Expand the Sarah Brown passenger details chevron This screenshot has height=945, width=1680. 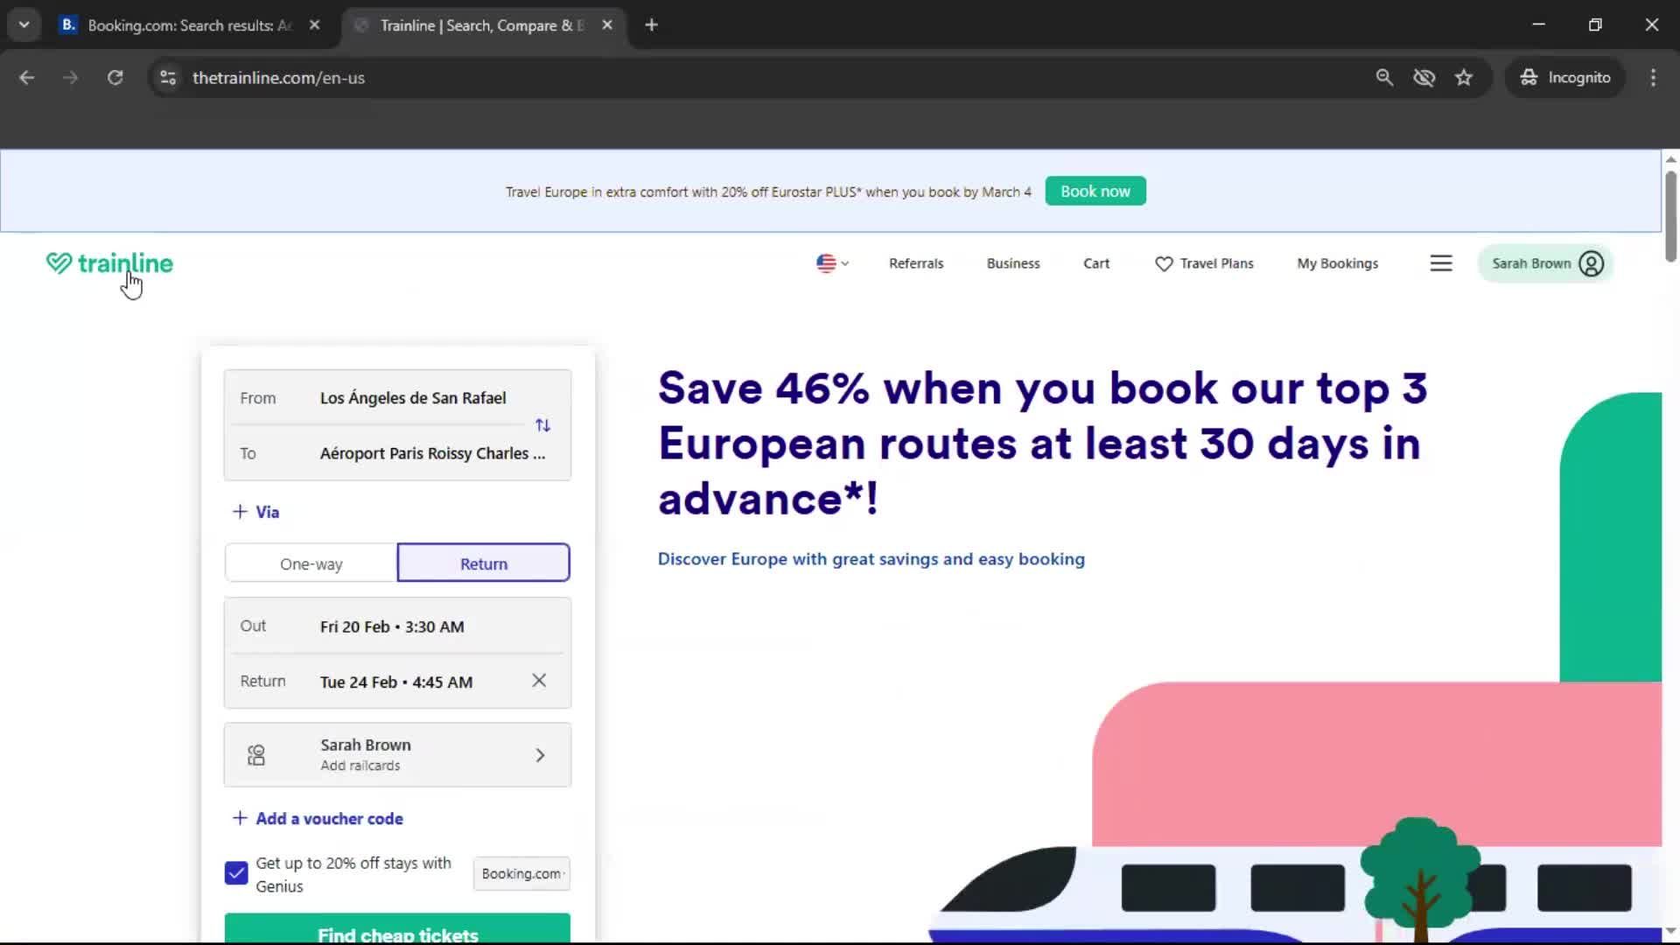(x=540, y=754)
